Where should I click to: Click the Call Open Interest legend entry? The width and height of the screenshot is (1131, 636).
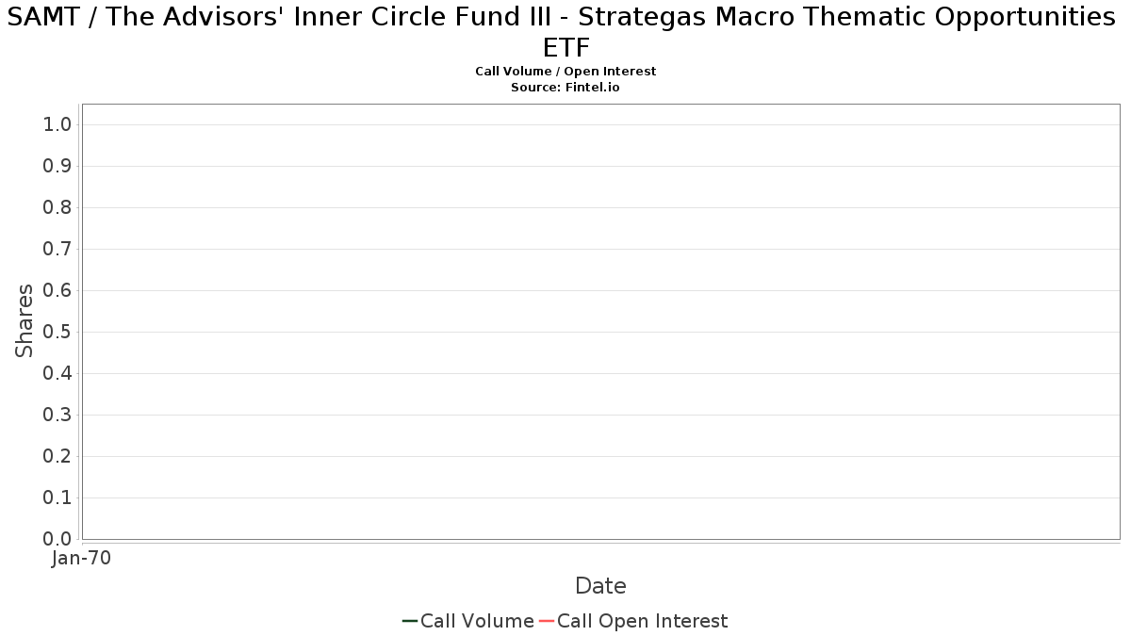(633, 621)
